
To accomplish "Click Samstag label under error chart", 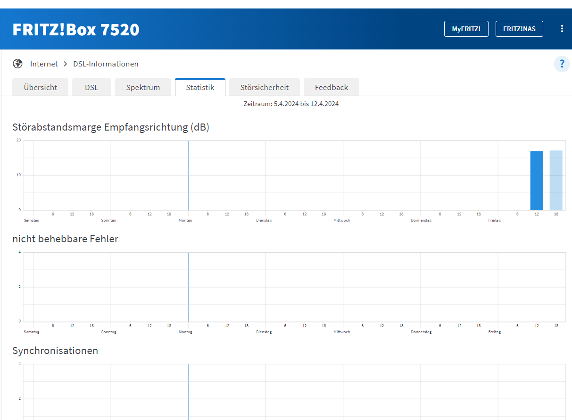I will [32, 332].
